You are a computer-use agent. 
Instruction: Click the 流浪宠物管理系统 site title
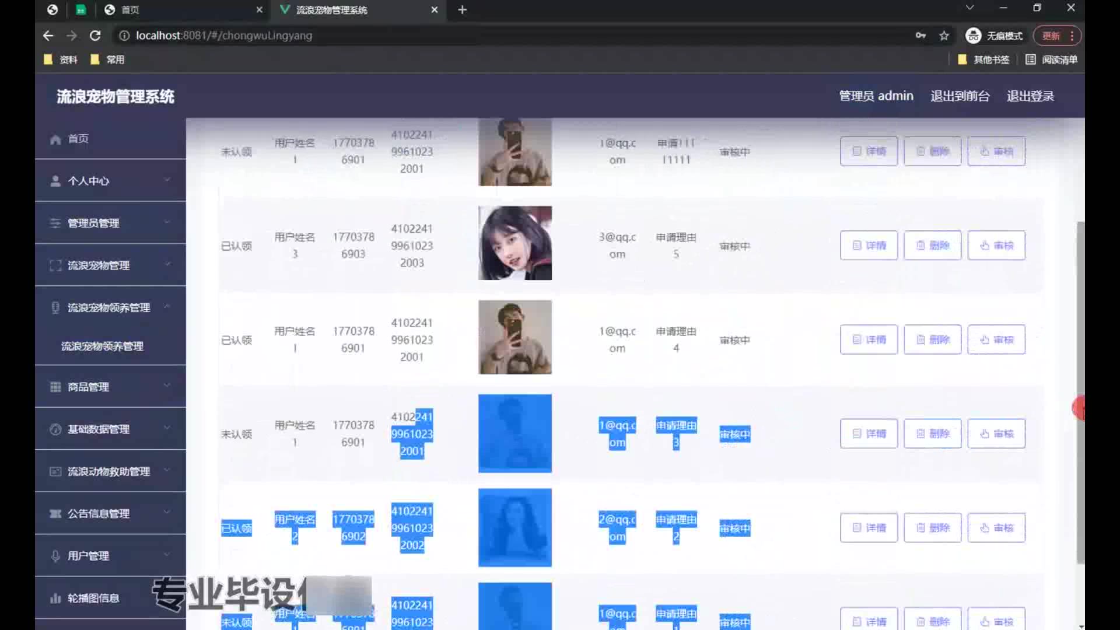click(x=116, y=96)
